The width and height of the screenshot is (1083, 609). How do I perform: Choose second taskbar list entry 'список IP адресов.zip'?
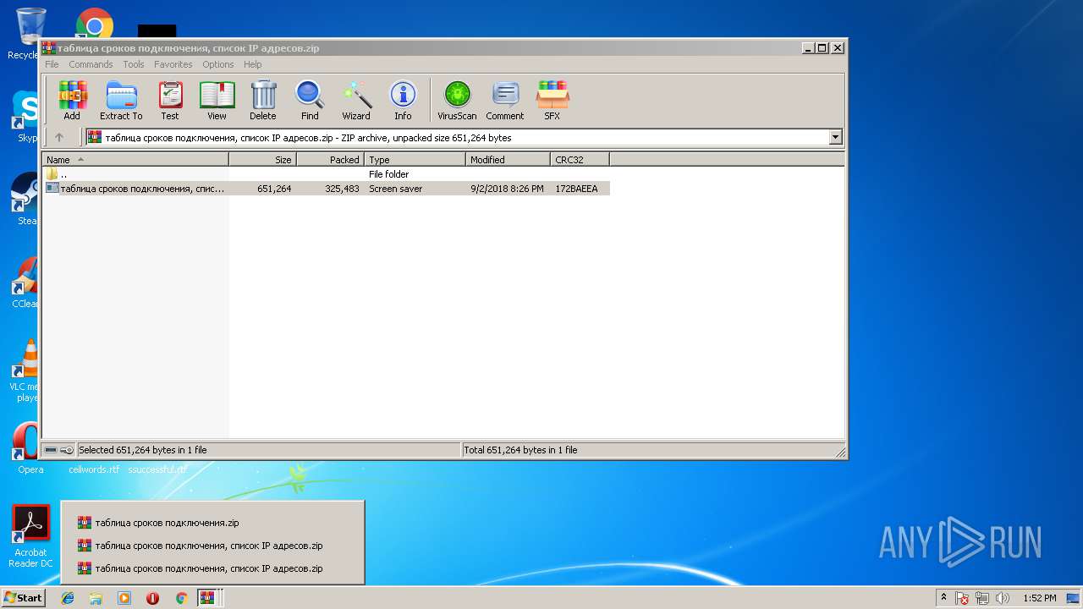coord(212,546)
